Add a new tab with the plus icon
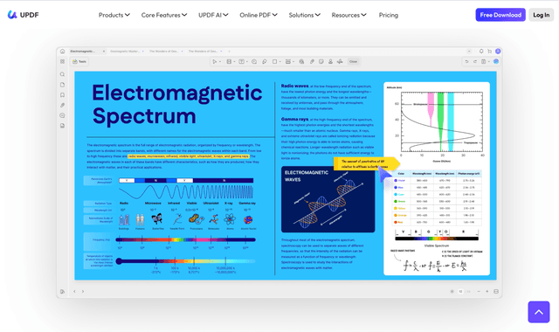 click(229, 52)
